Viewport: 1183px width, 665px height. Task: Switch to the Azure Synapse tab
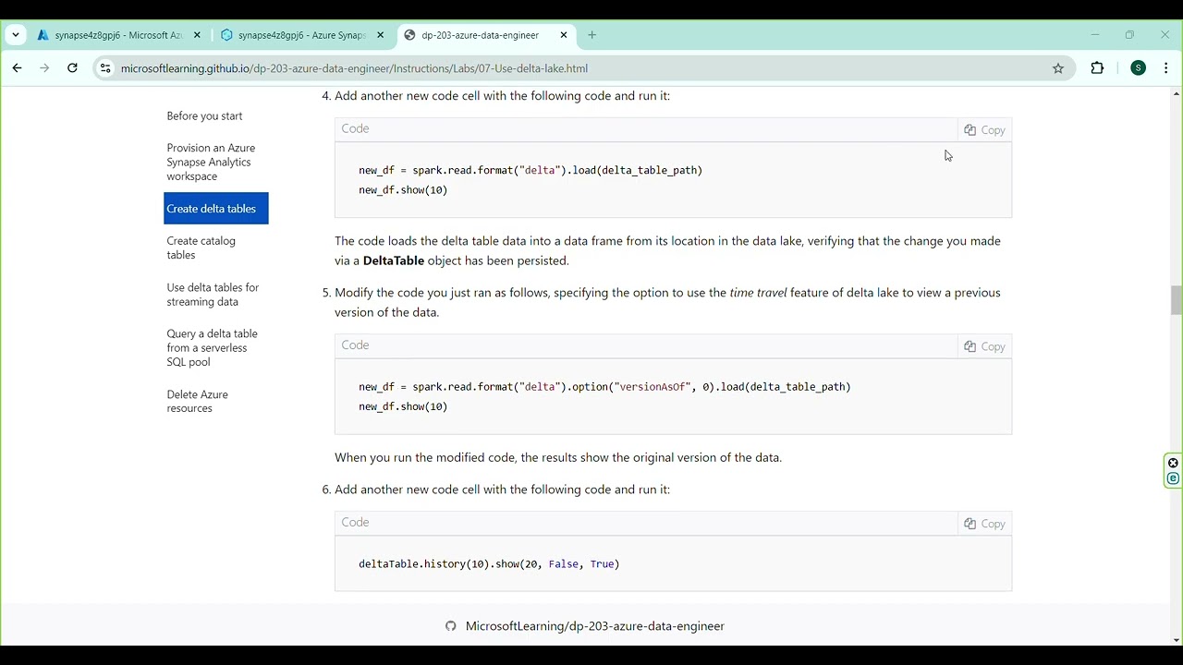click(303, 35)
